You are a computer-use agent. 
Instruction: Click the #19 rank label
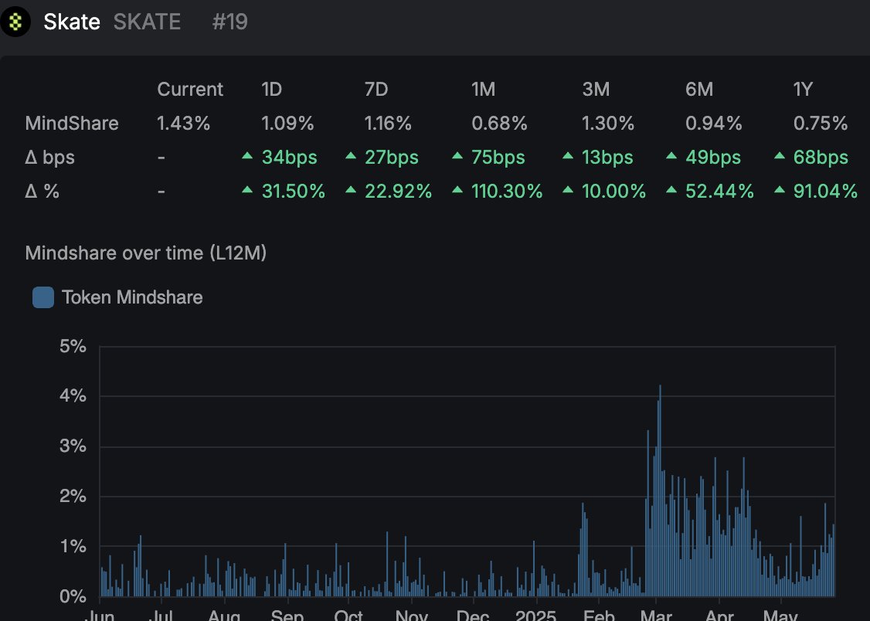(229, 22)
